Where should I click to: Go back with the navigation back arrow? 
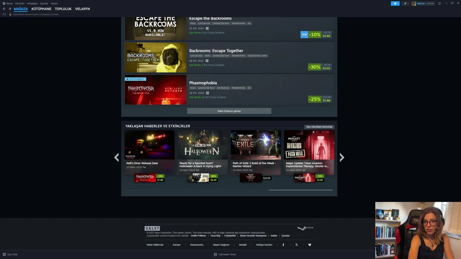tap(4, 9)
